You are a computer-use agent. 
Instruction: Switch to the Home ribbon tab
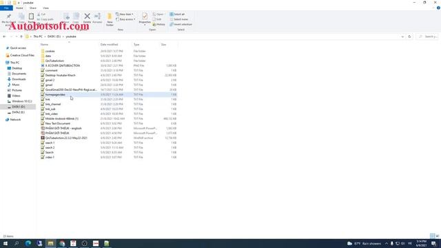[19, 8]
